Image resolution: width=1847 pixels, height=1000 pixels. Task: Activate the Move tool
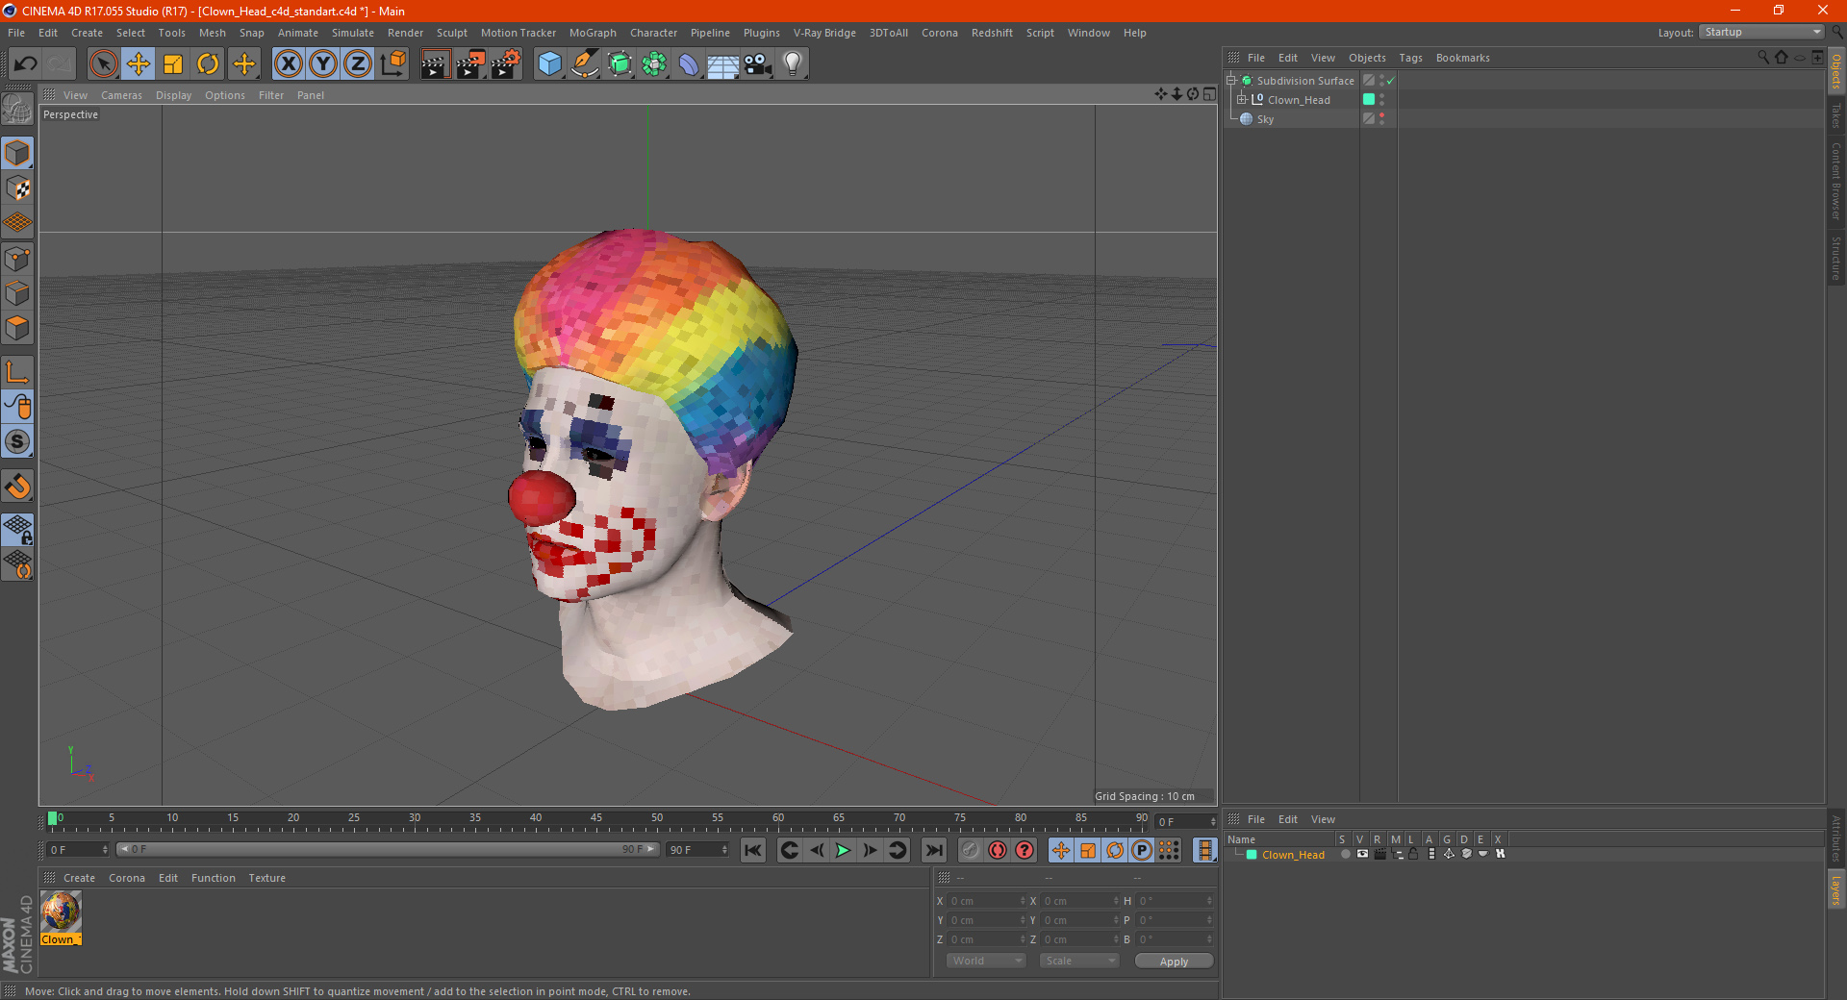139,64
